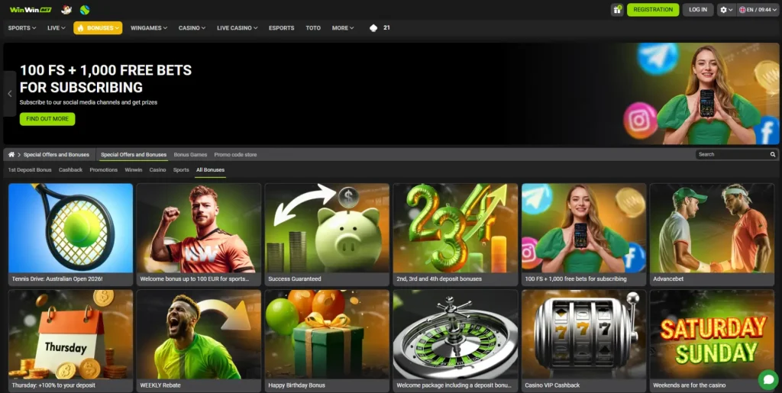Click the LOG IN button
Viewport: 782px width, 393px height.
click(698, 9)
